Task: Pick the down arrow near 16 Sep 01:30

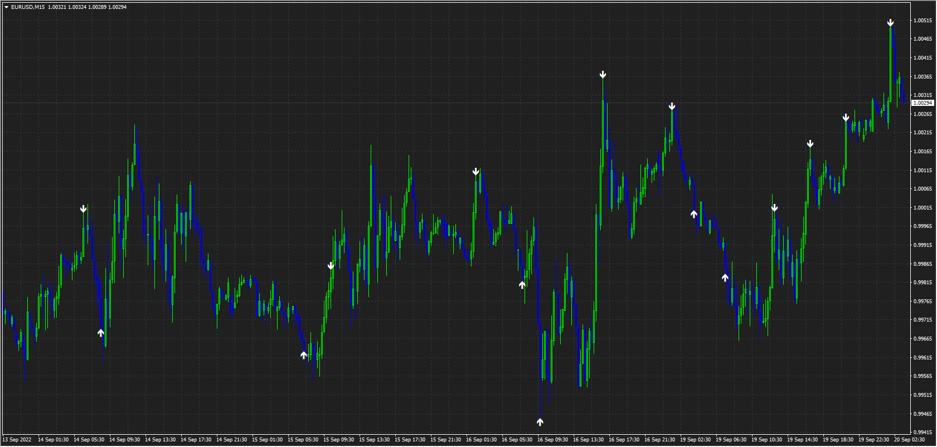Action: (x=476, y=172)
